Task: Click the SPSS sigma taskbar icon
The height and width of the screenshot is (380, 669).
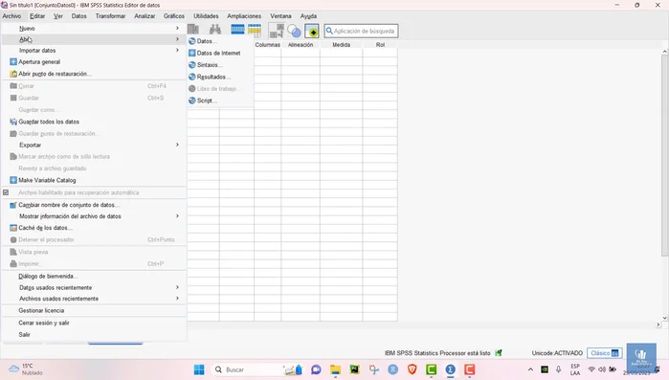Action: (x=450, y=369)
